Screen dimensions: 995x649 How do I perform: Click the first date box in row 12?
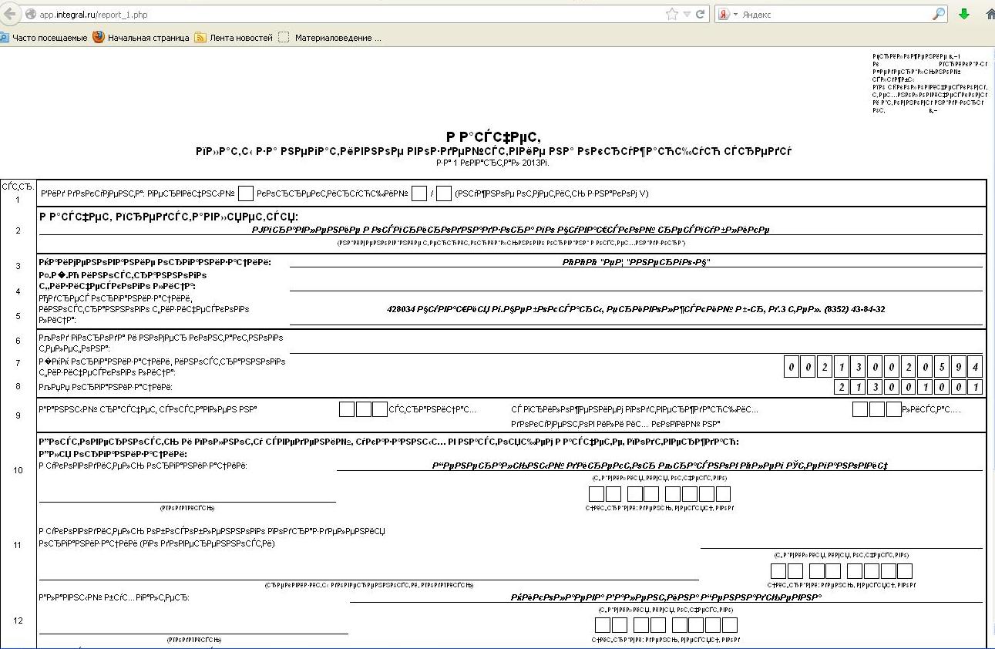603,625
